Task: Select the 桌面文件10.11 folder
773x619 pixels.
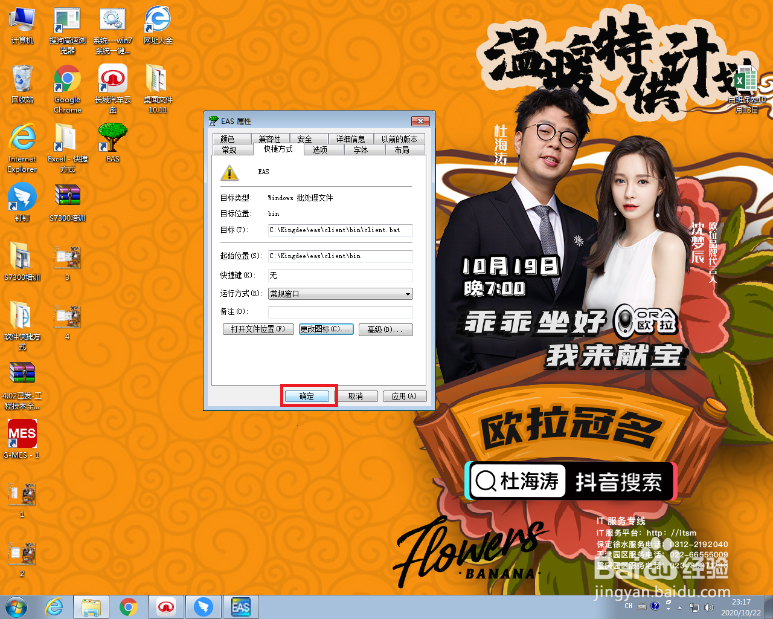Action: coord(158,89)
